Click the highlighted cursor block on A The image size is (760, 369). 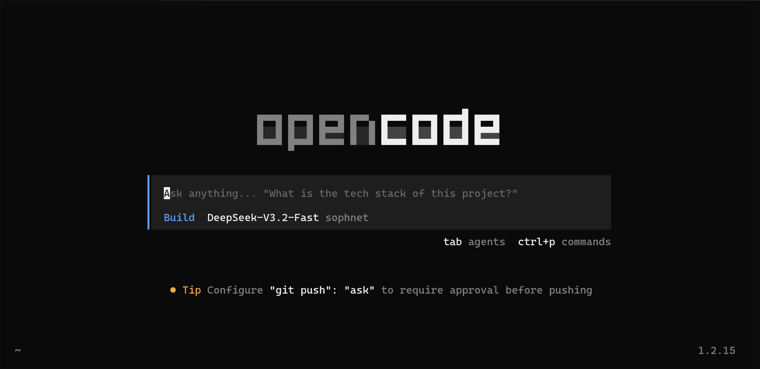click(x=167, y=193)
